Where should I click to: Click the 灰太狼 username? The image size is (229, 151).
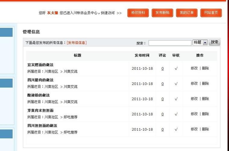tap(52, 13)
